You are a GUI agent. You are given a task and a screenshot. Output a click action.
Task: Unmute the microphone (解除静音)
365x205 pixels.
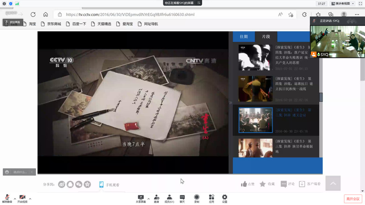point(7,197)
